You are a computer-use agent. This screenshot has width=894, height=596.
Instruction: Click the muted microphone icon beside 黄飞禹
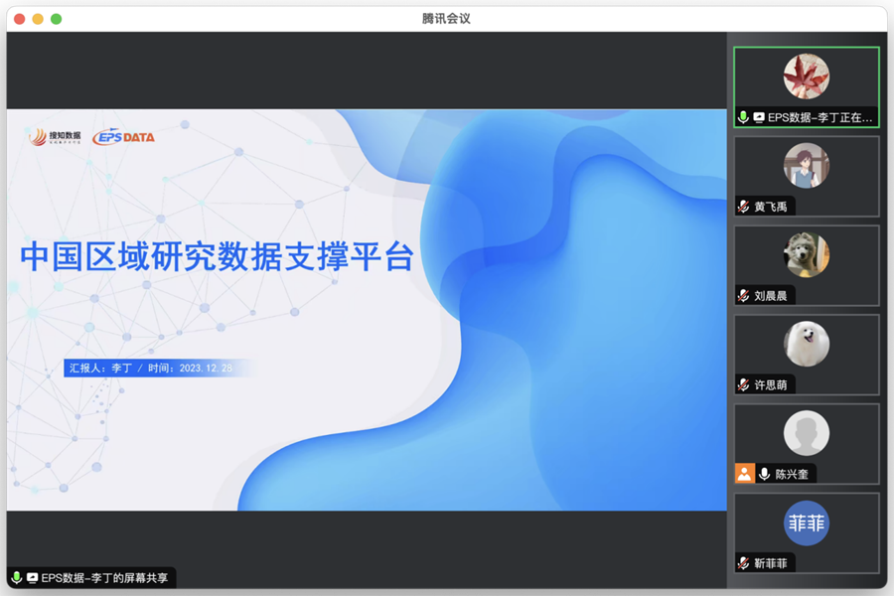[x=743, y=207]
